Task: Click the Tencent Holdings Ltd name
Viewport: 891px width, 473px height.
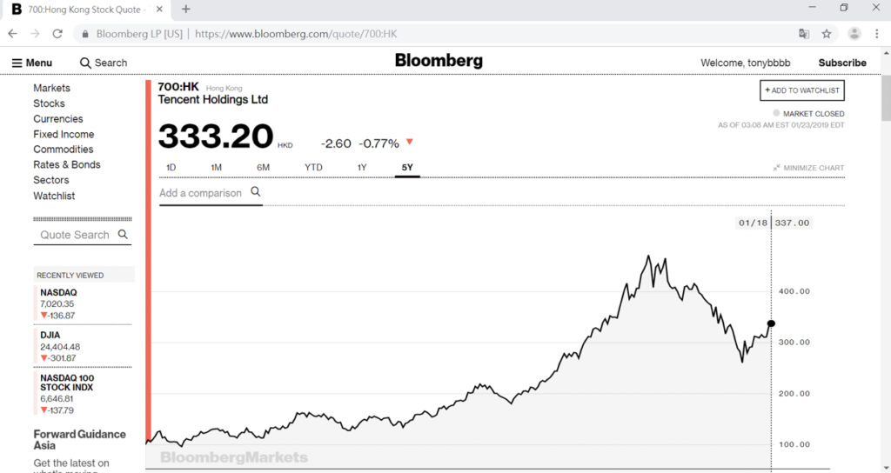Action: (212, 99)
